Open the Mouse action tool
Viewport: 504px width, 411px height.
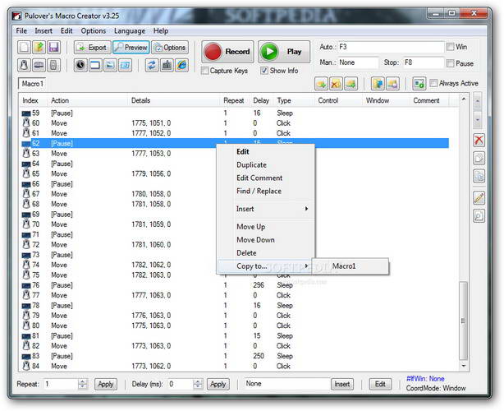(x=24, y=65)
